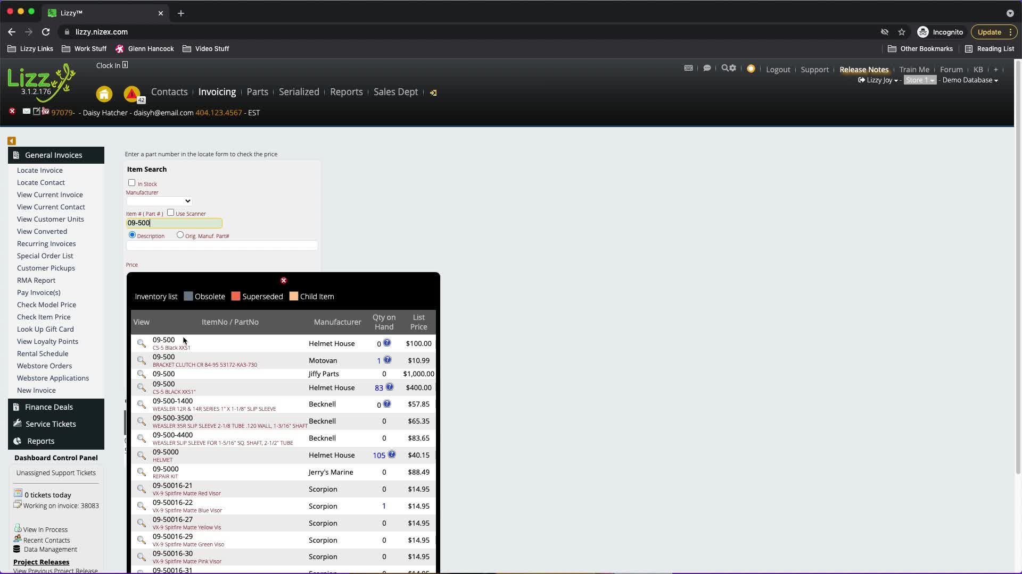The image size is (1022, 574).
Task: Open the Demo Database dropdown
Action: tap(970, 80)
